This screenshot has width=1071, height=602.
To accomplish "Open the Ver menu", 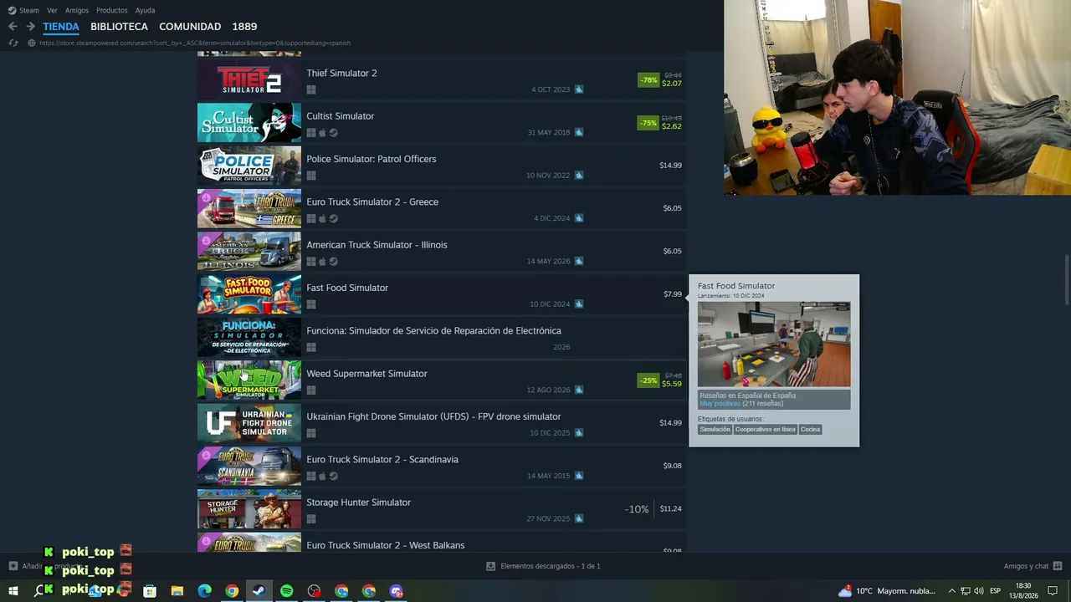I will point(52,10).
